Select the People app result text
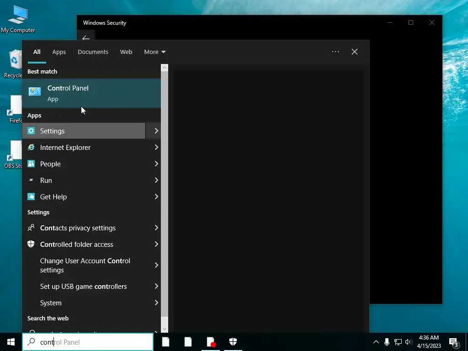 click(x=50, y=164)
